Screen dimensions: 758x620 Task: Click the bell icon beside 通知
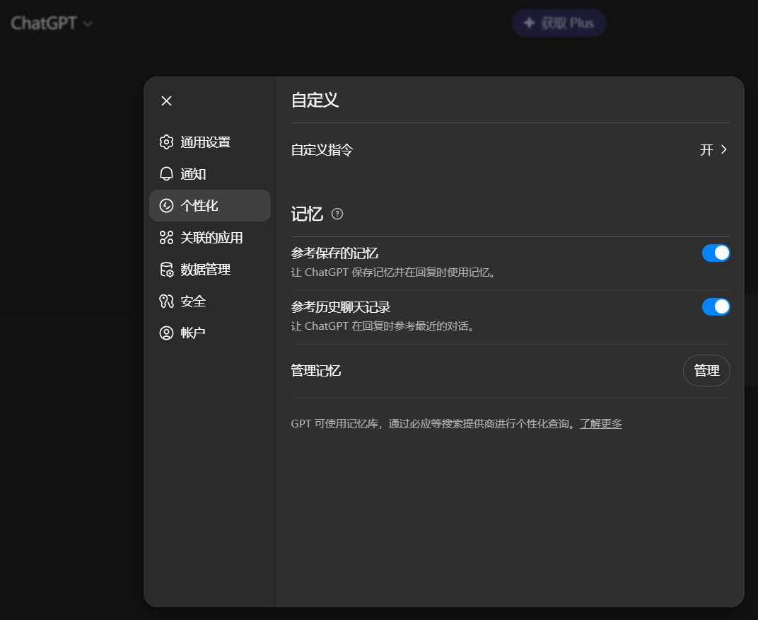click(166, 173)
